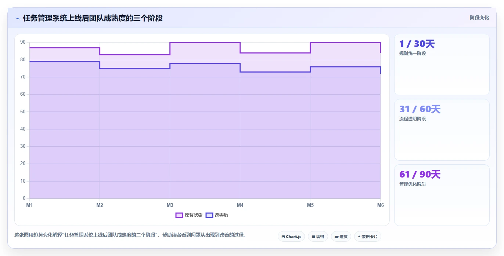The height and width of the screenshot is (256, 504).
Task: Click the M1 x-axis label
Action: pos(29,205)
